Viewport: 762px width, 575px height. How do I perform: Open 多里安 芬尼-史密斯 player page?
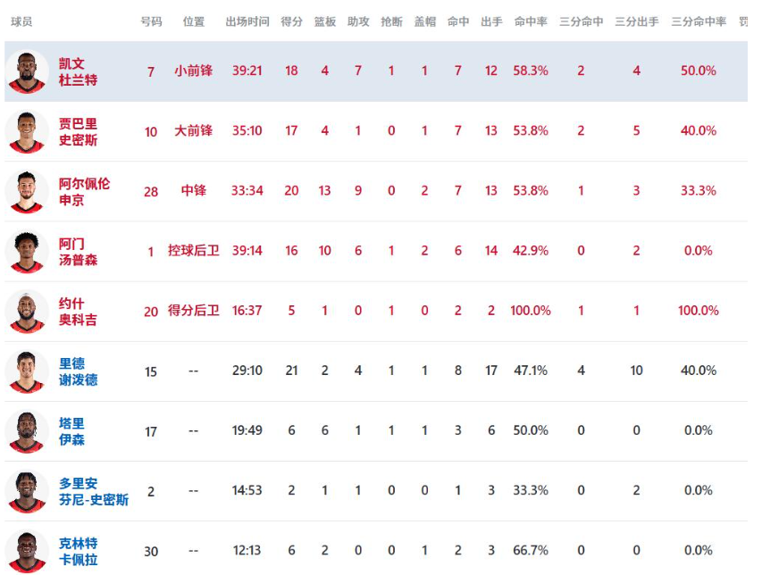(x=93, y=491)
